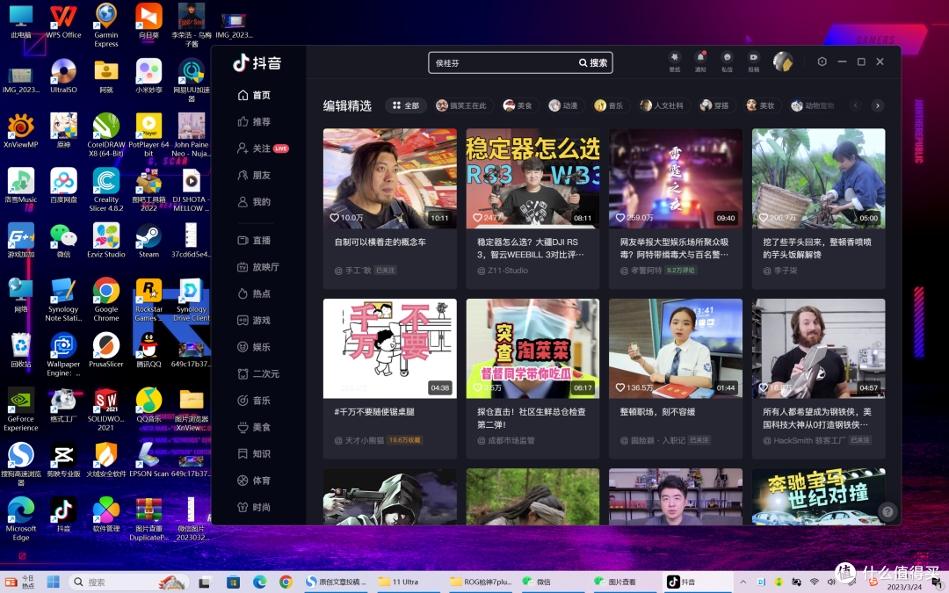
Task: Select the 穿搭 filter chip
Action: click(x=715, y=105)
